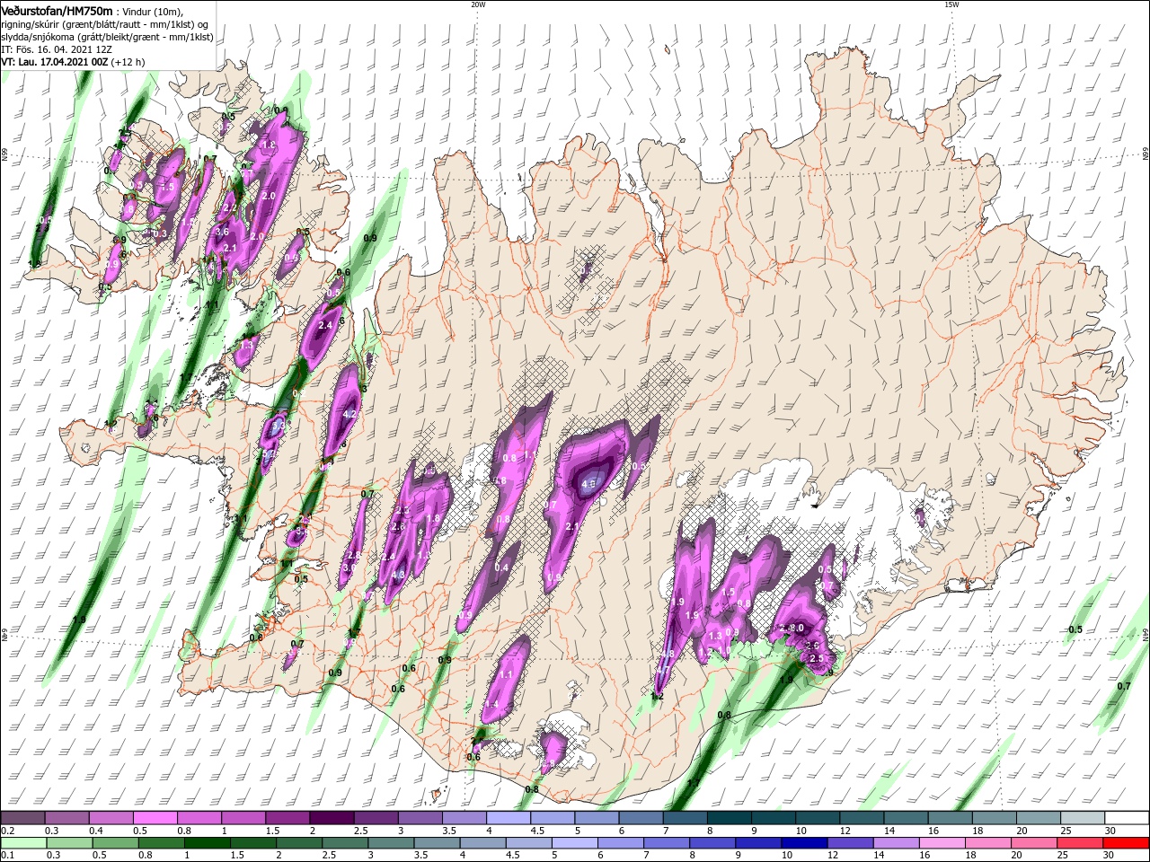Click the 20W longitude label

click(478, 4)
